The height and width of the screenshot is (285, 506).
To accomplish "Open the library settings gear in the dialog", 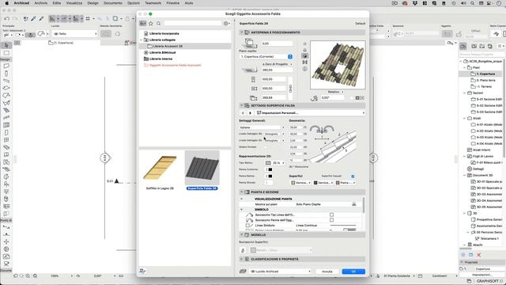I will coord(227,23).
